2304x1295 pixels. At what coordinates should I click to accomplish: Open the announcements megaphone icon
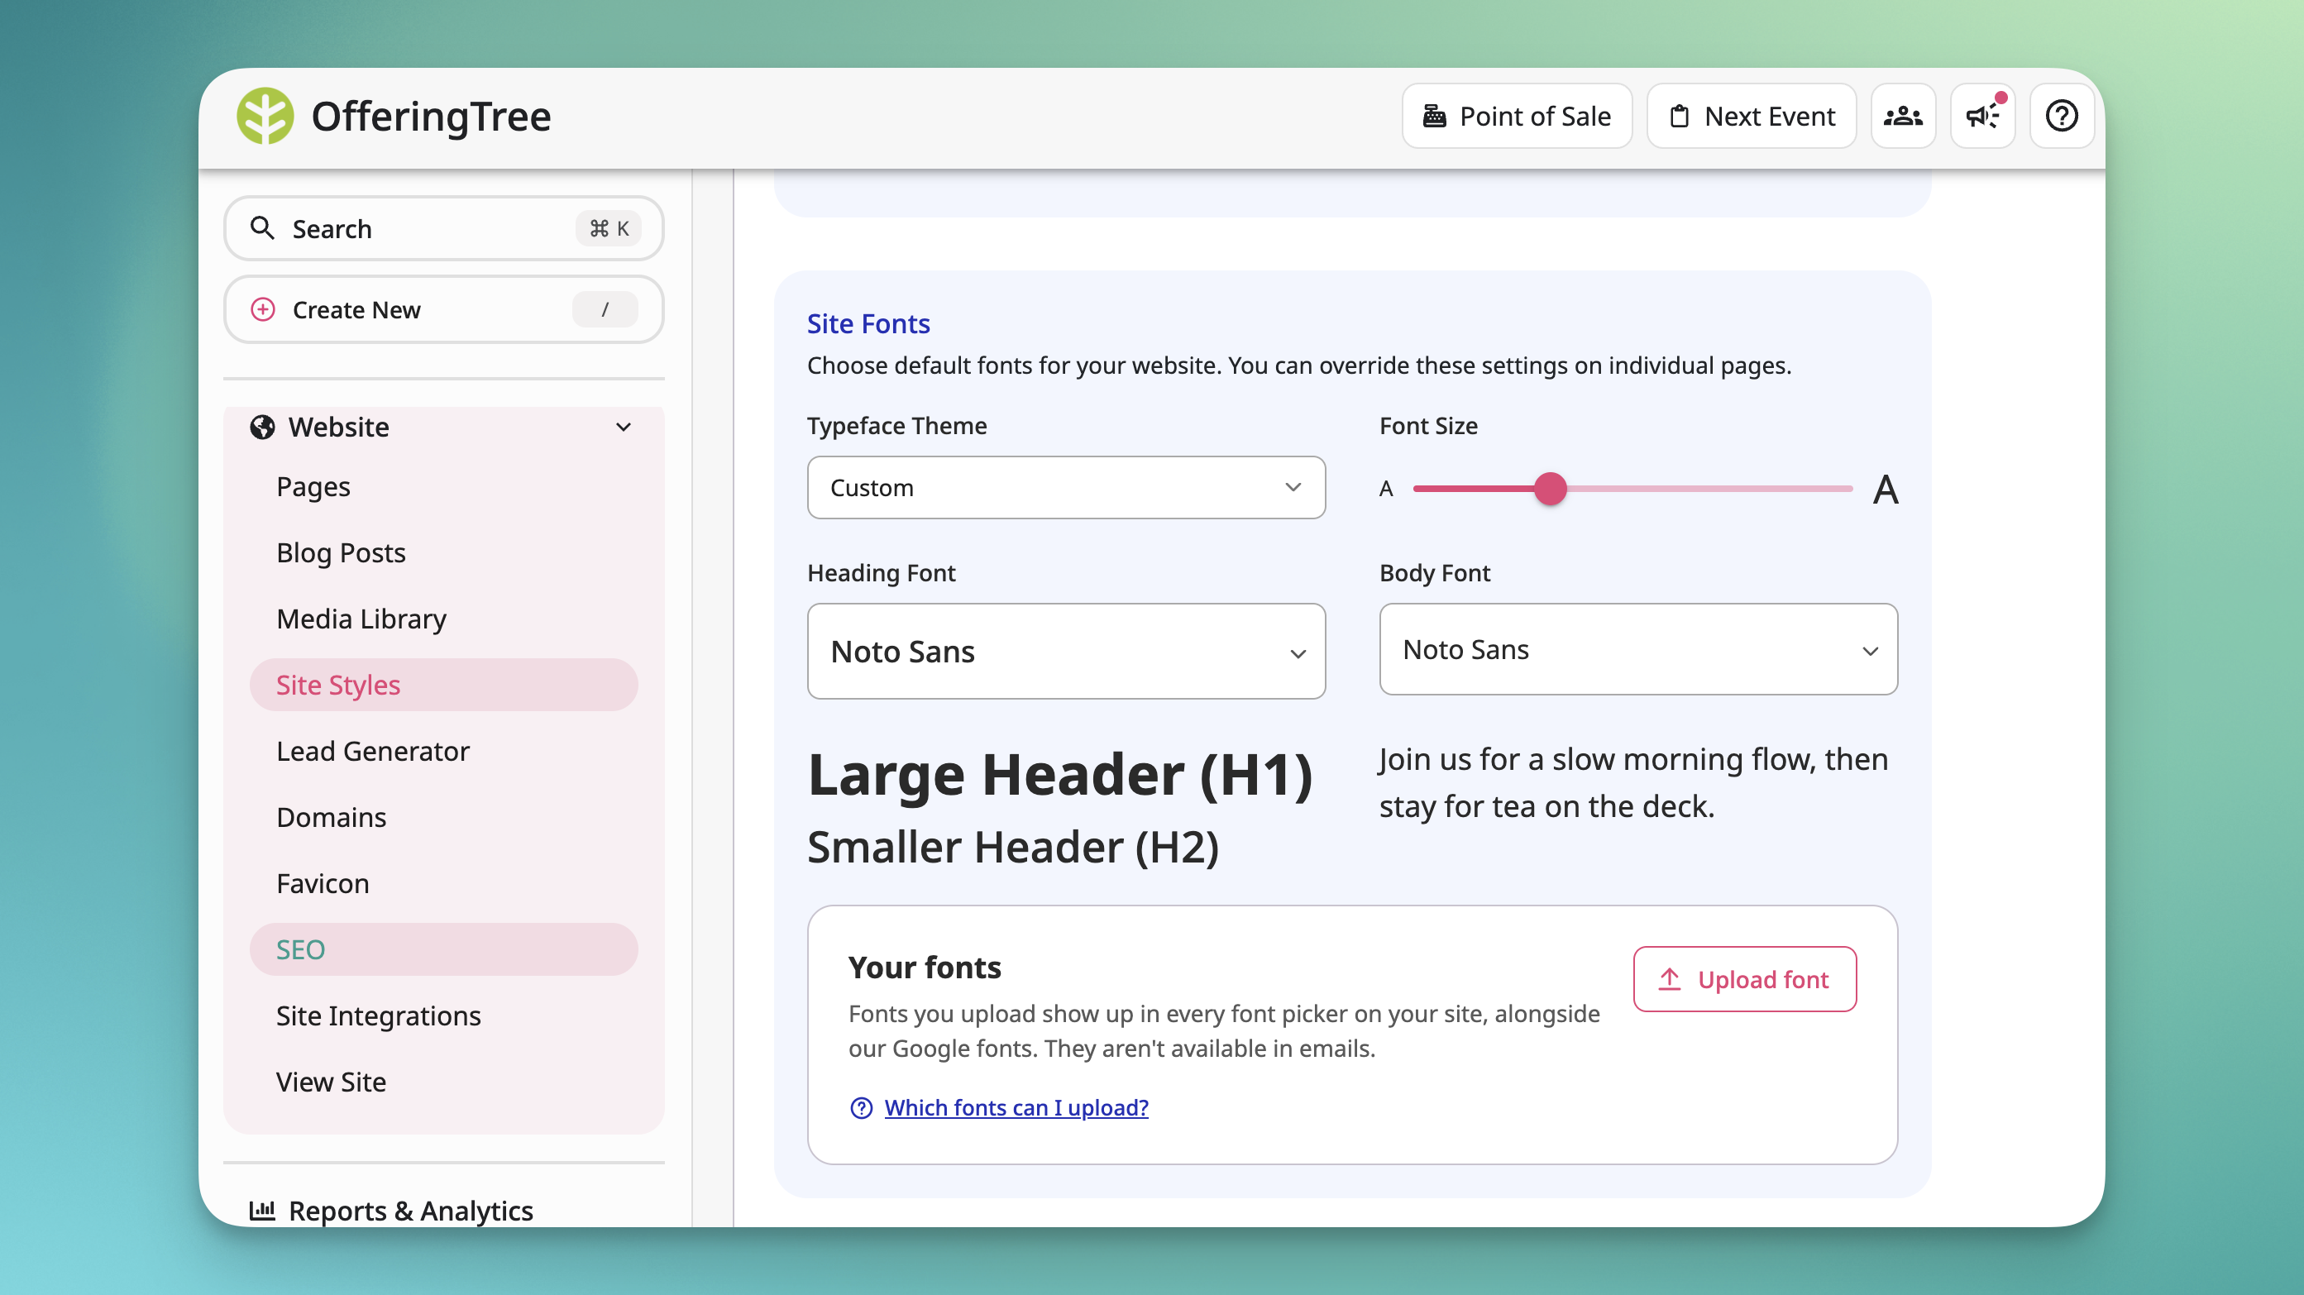(1982, 117)
